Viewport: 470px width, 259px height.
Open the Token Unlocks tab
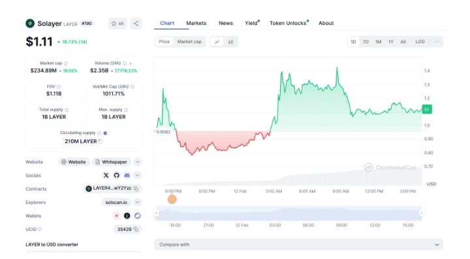pyautogui.click(x=288, y=23)
